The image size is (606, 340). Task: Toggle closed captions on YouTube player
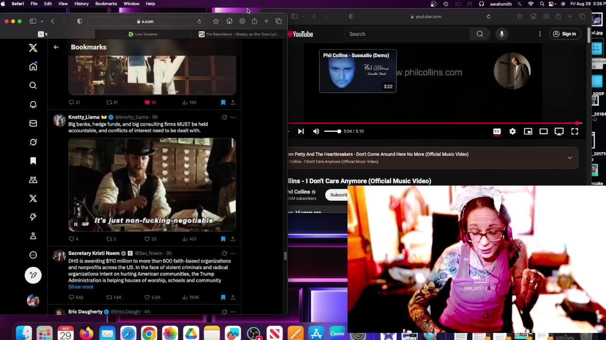pos(497,131)
